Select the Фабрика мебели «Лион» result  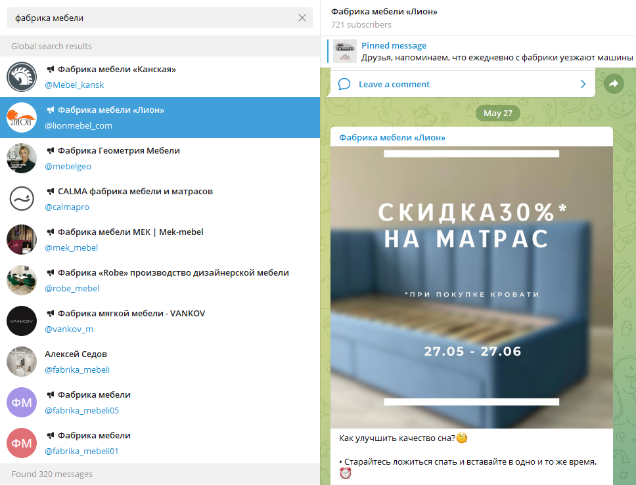160,117
